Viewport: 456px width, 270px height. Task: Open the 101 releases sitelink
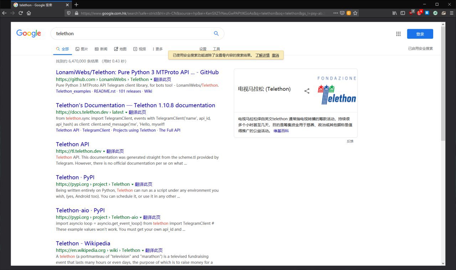pyautogui.click(x=130, y=91)
